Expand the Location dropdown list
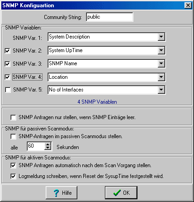 pos(161,77)
